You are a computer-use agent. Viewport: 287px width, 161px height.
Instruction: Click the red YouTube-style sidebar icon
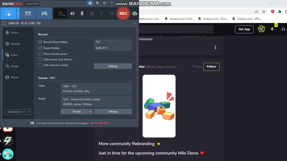point(8,129)
